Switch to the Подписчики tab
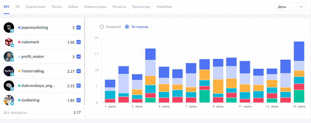This screenshot has height=123, width=311. click(36, 7)
